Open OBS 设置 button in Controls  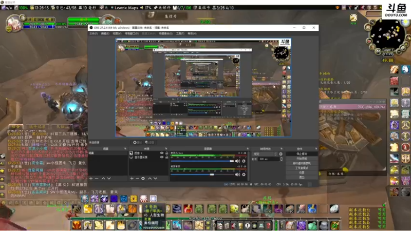[302, 173]
